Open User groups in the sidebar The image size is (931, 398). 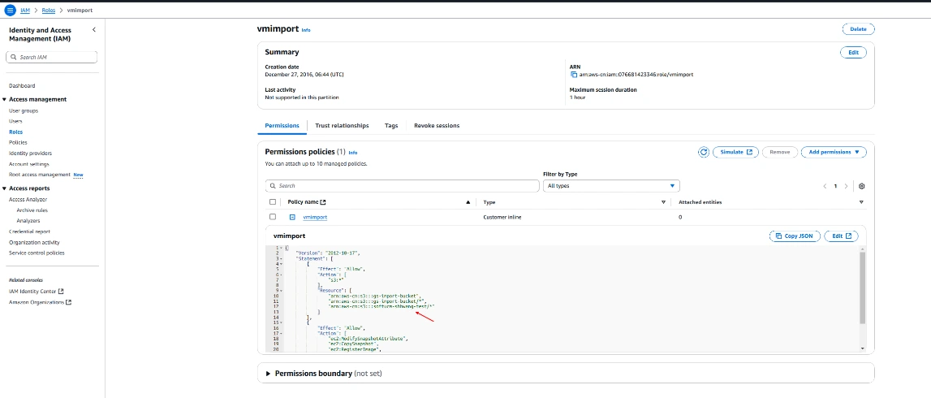coord(24,111)
